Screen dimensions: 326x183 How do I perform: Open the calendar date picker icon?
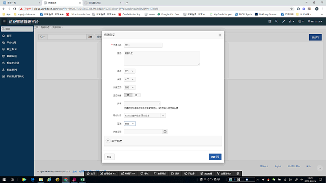pyautogui.click(x=165, y=132)
